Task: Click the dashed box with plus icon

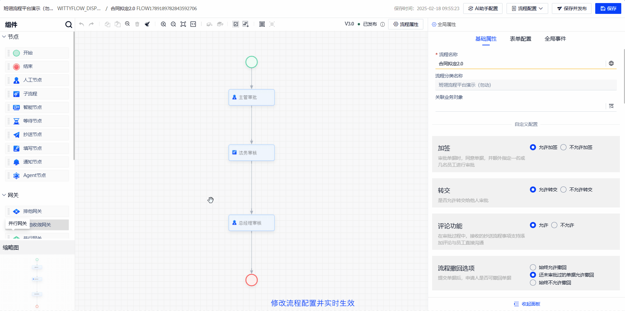Action: 246,24
